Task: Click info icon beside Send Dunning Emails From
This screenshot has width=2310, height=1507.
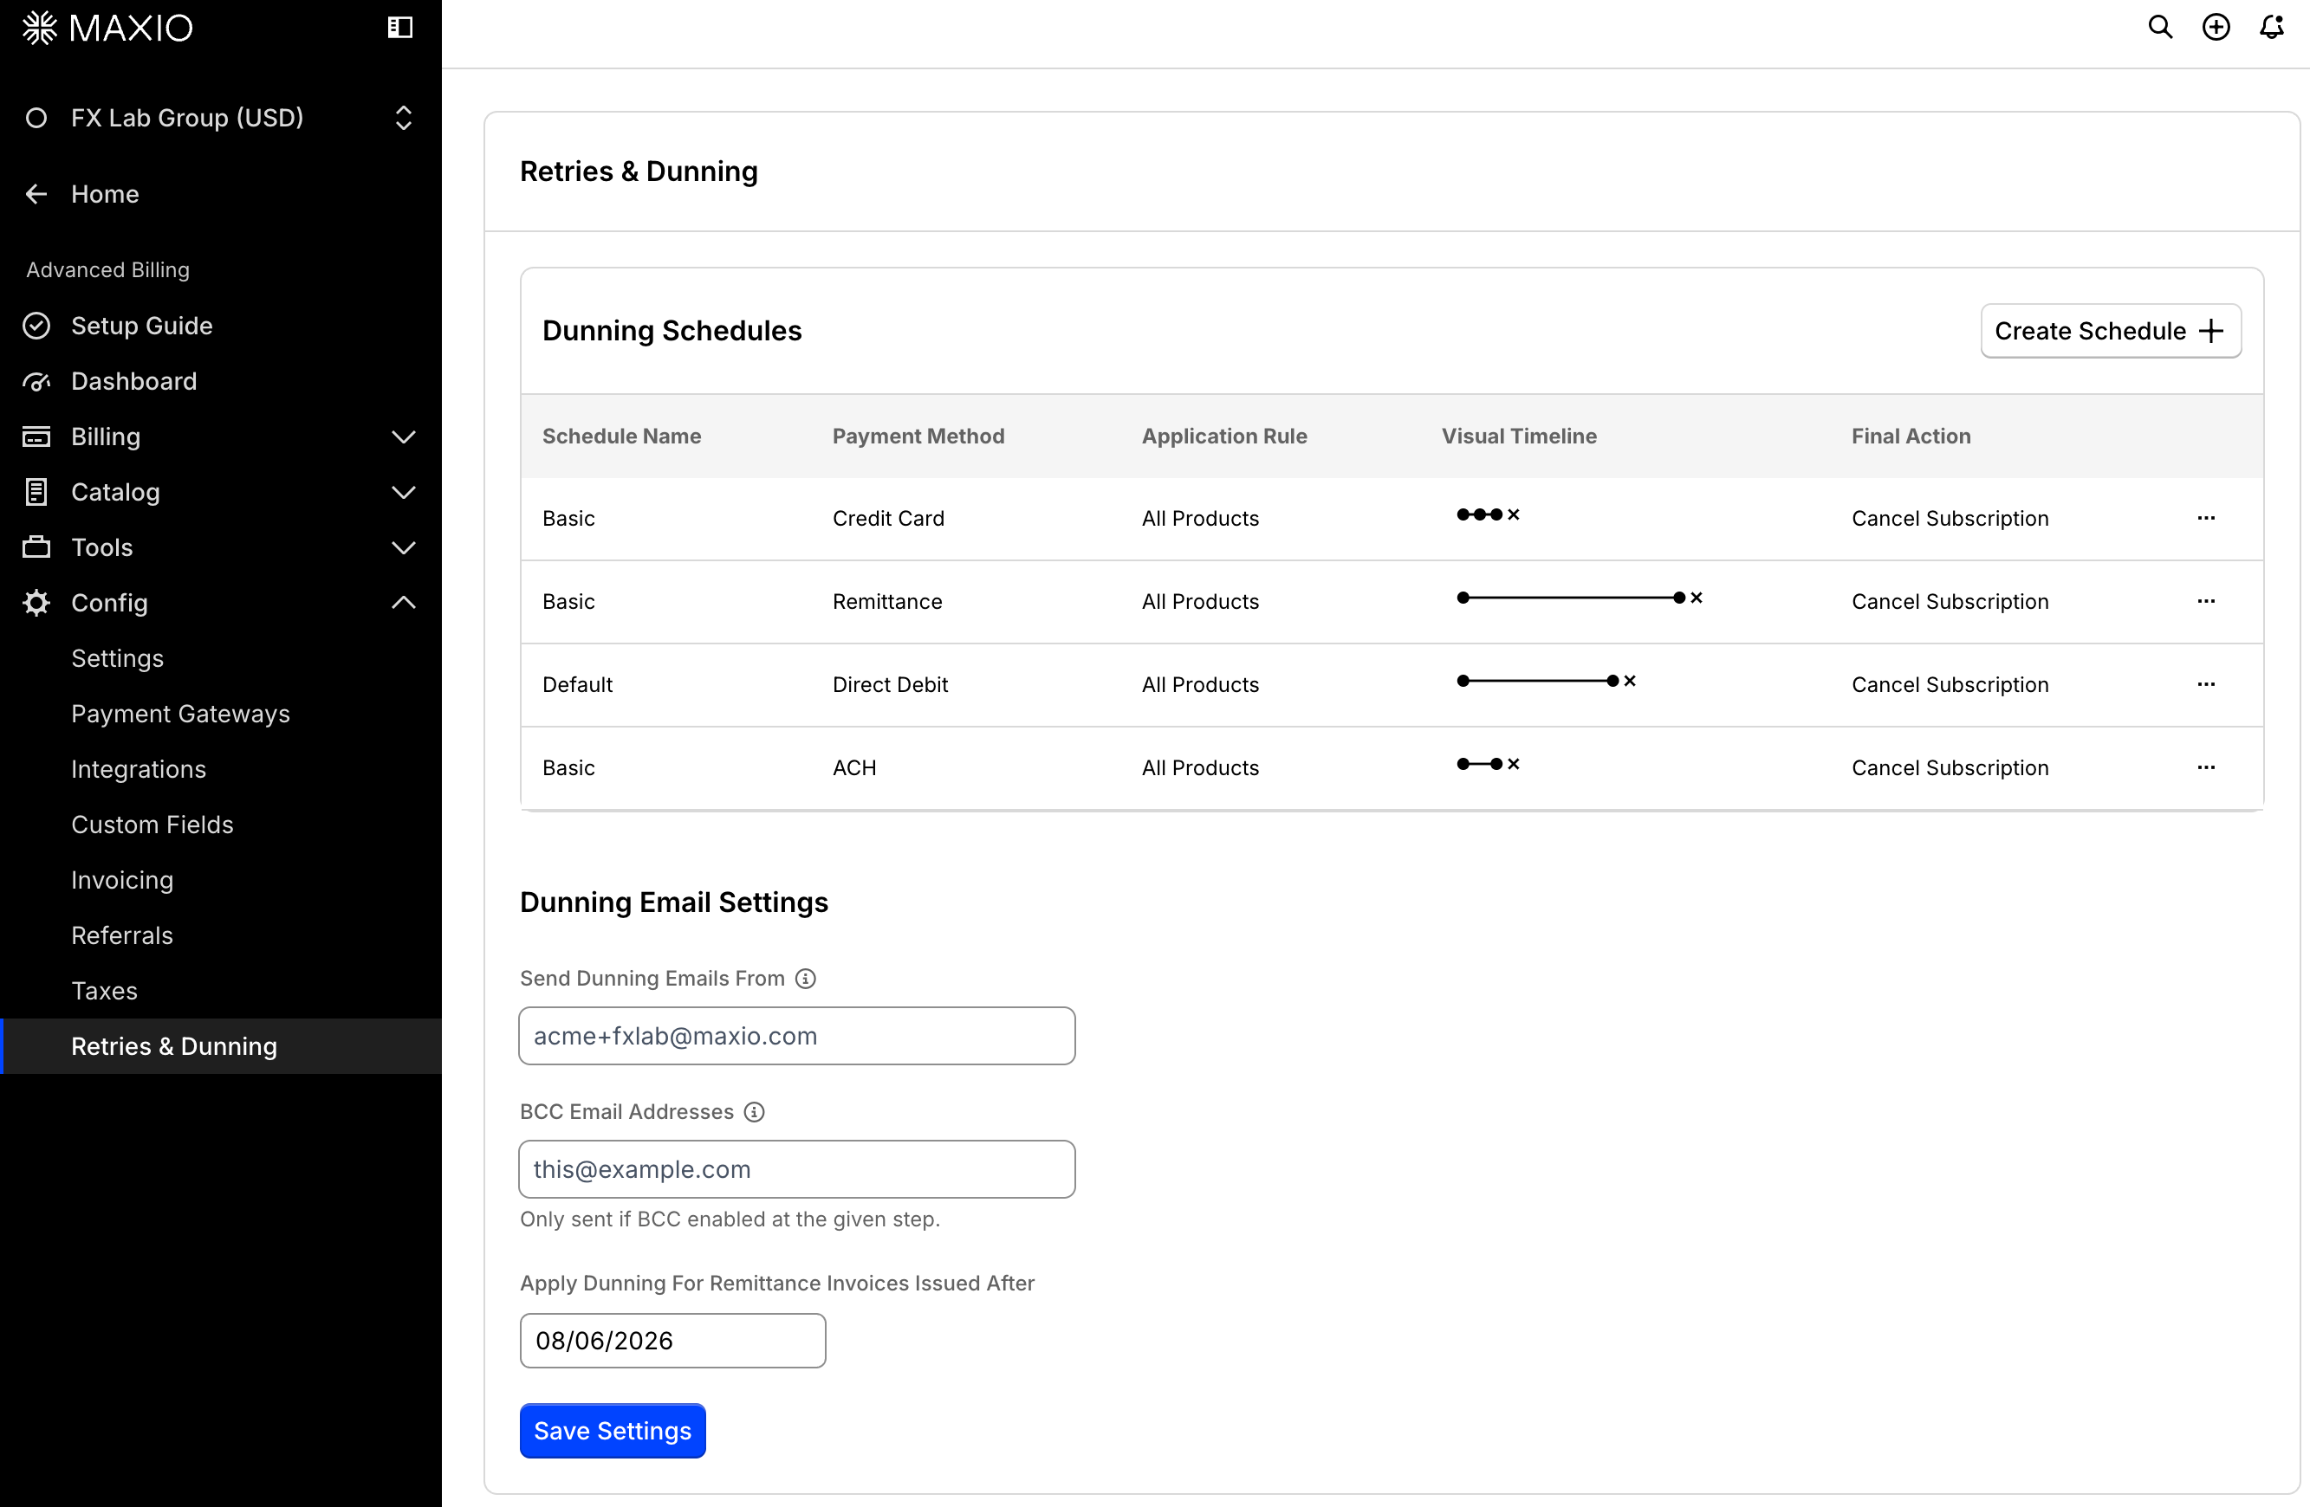Action: click(805, 978)
